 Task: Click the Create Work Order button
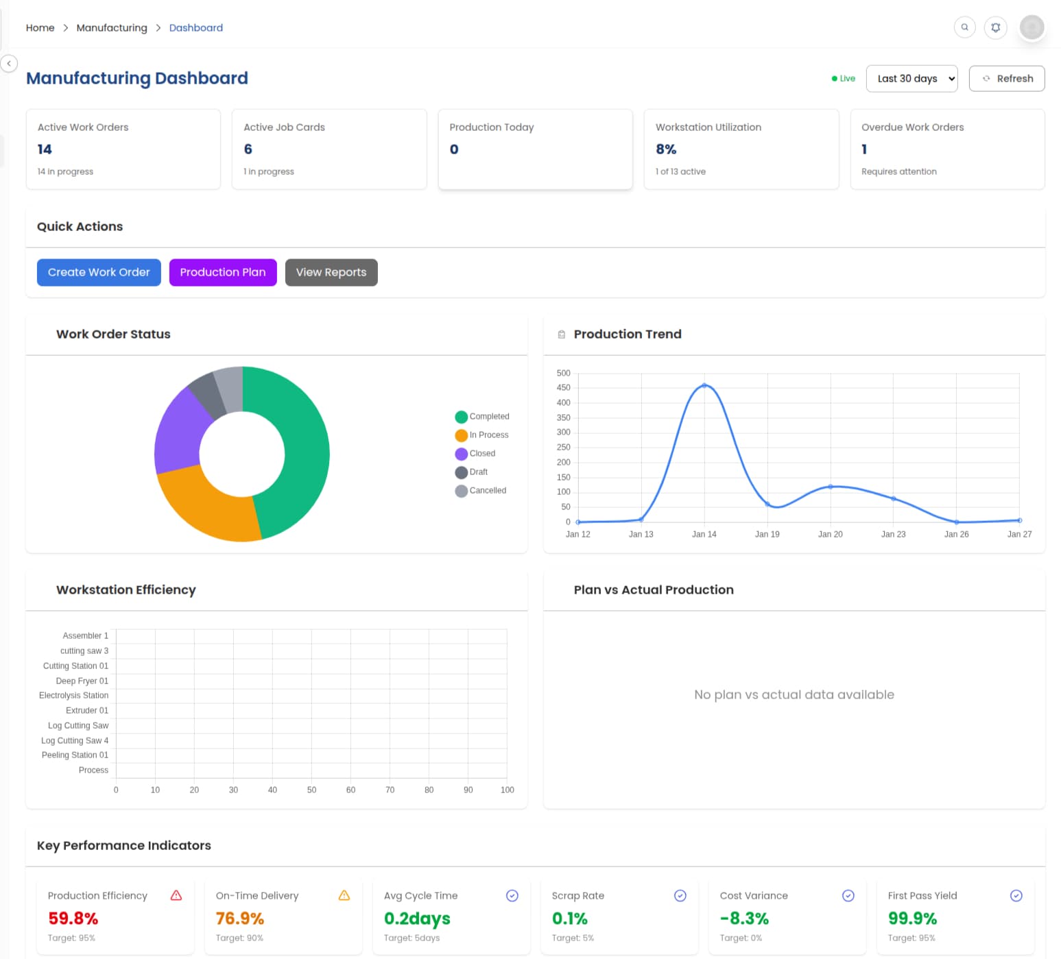[98, 272]
